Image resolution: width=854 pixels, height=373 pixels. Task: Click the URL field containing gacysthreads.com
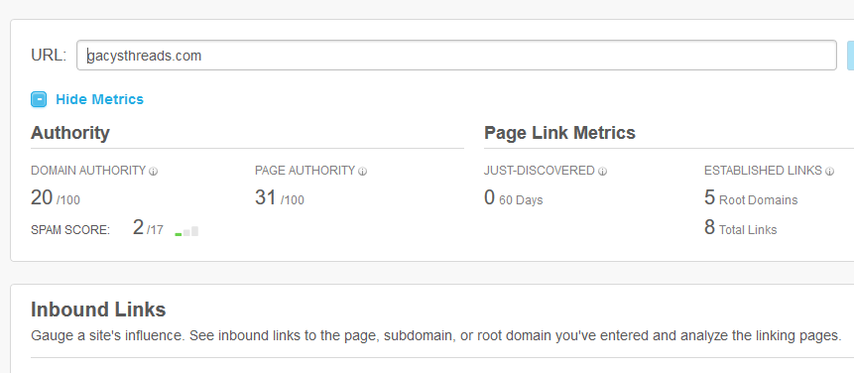click(456, 55)
